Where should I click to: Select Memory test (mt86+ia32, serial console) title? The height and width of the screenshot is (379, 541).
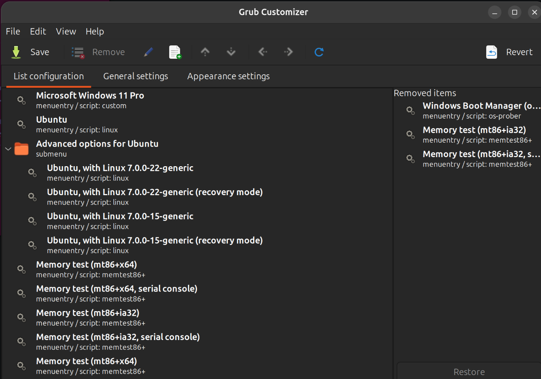pos(118,336)
